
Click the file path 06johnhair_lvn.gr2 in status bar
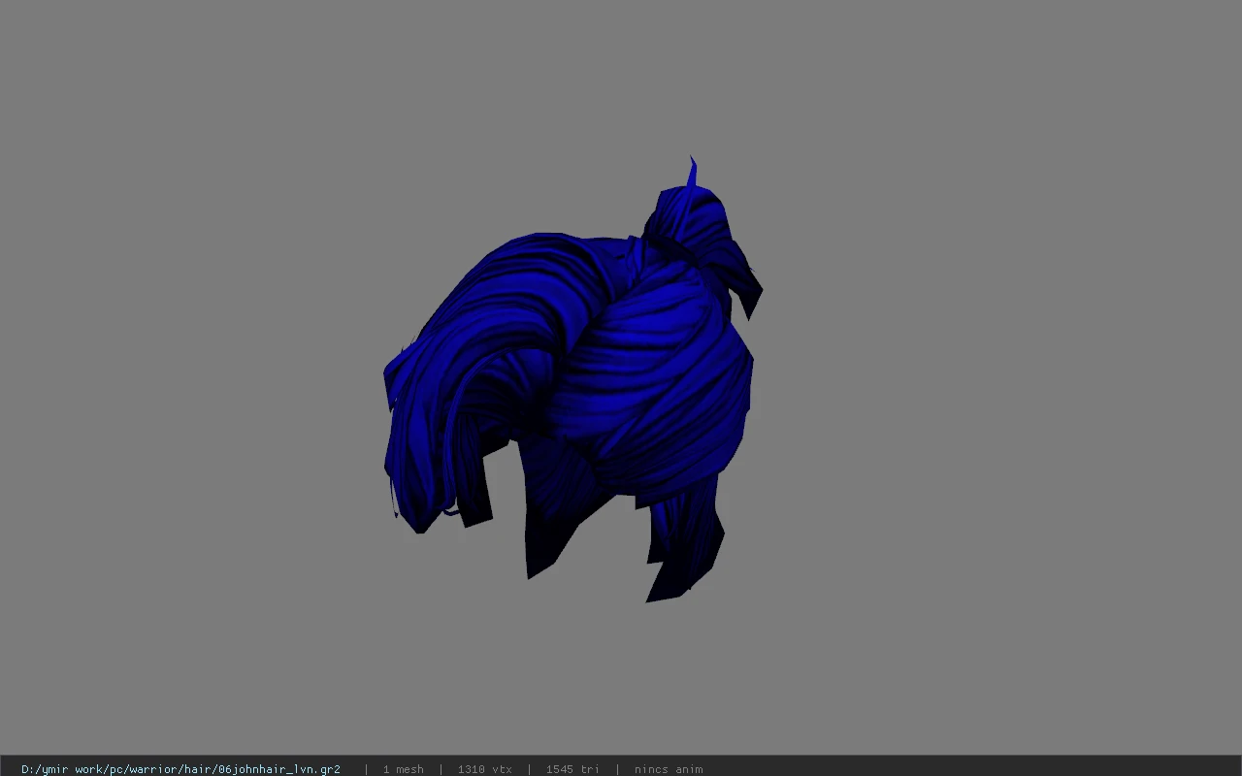(x=180, y=769)
